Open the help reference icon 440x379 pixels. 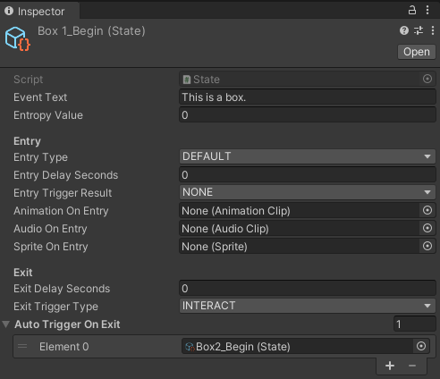404,30
